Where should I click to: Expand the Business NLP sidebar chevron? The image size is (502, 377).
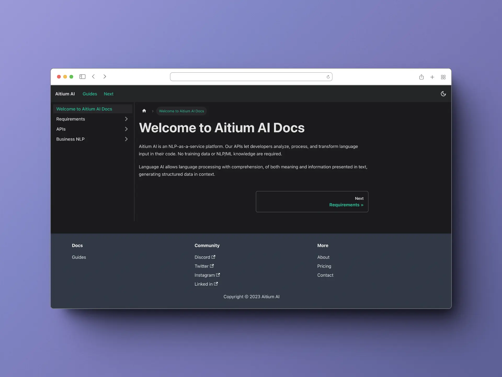click(x=126, y=139)
